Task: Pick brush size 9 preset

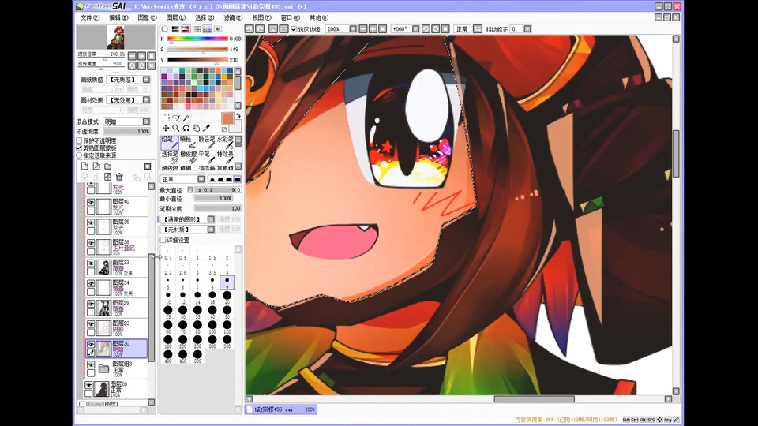Action: coord(227,282)
